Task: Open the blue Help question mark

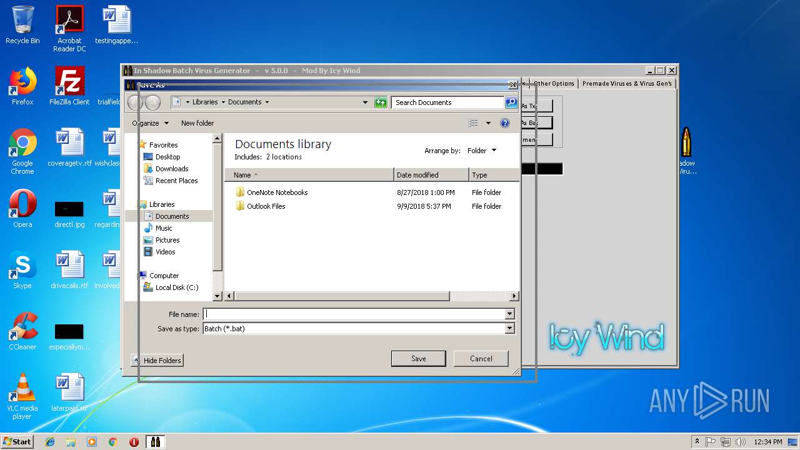Action: [x=505, y=123]
